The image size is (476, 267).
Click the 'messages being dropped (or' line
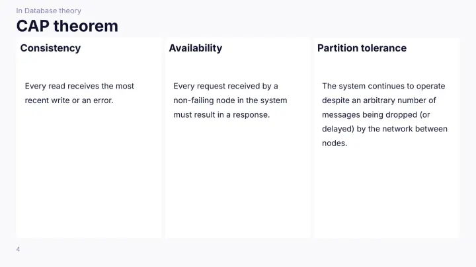[376, 115]
